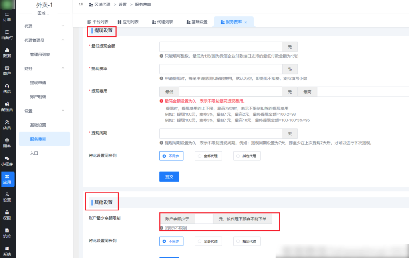Image resolution: width=409 pixels, height=258 pixels.
Task: Select the 不同步 radio option
Action: tap(171, 156)
